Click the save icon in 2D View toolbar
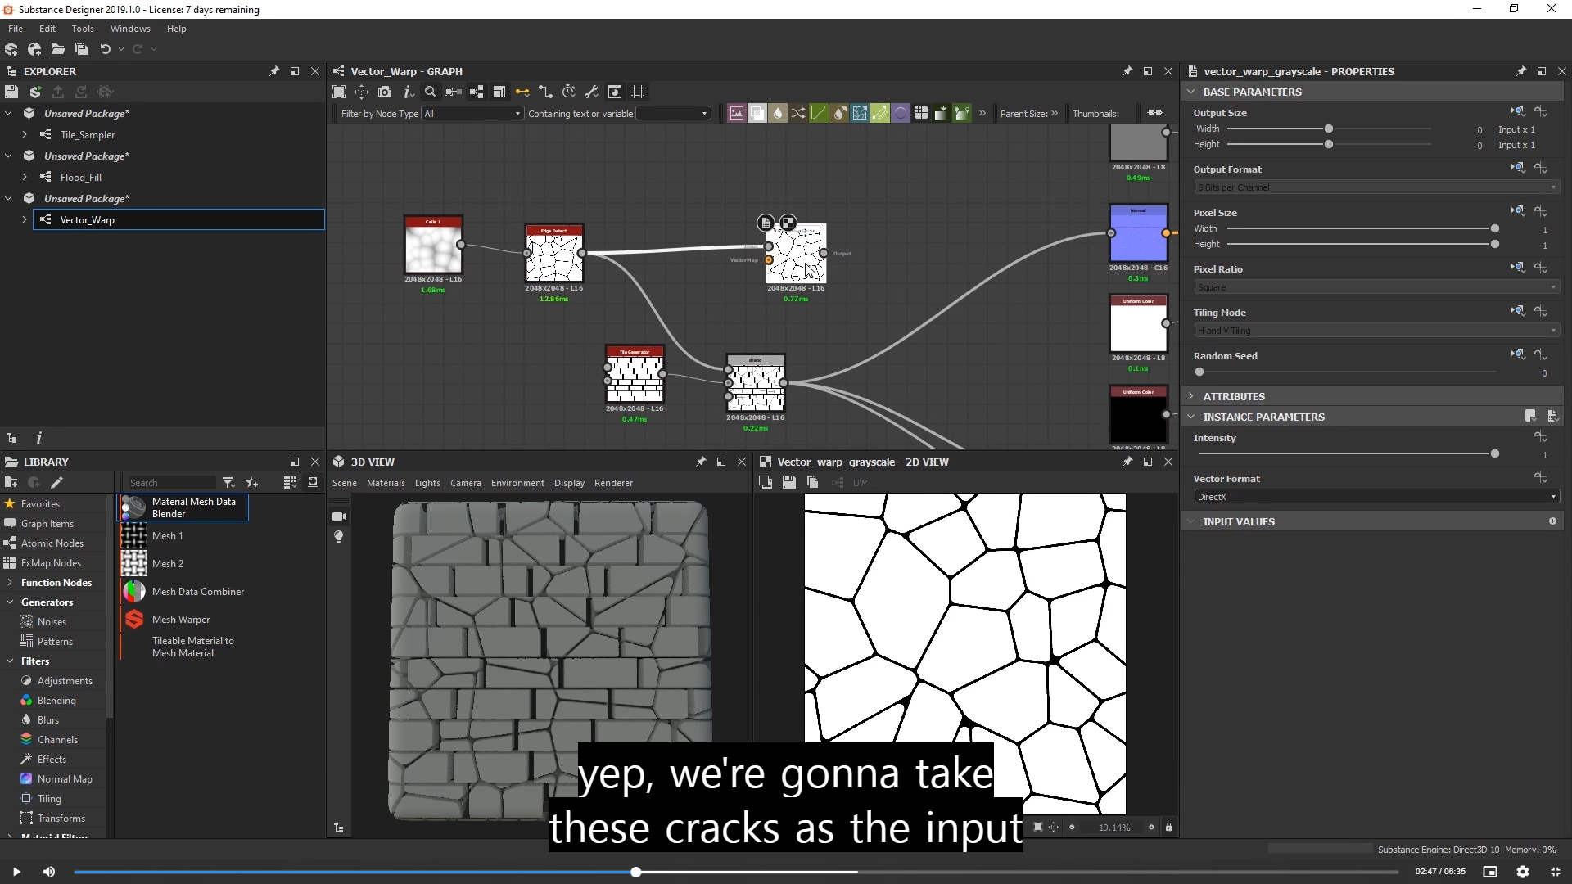 pos(788,483)
